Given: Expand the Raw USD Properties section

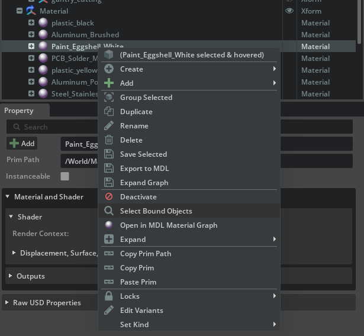Looking at the screenshot, I should [x=8, y=303].
